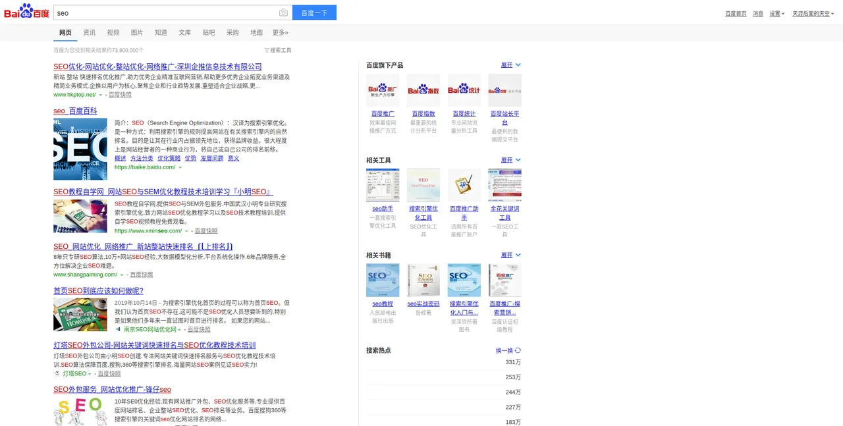
Task: Click thumbnail of 首页SEO result
Action: pyautogui.click(x=80, y=314)
